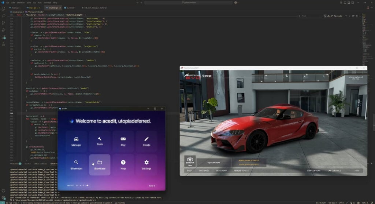This screenshot has height=204, width=375.
Task: Open VS Code Run and Debug view
Action: coord(3,30)
